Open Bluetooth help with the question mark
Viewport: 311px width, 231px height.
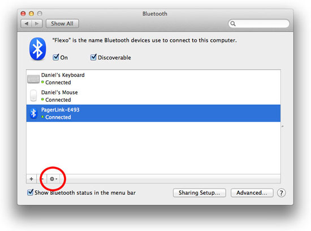click(281, 193)
